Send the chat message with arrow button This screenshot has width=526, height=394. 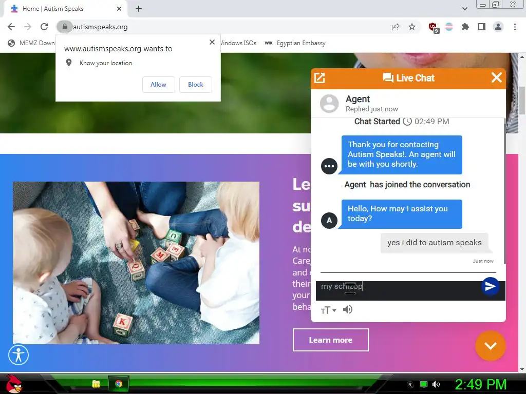click(x=490, y=286)
